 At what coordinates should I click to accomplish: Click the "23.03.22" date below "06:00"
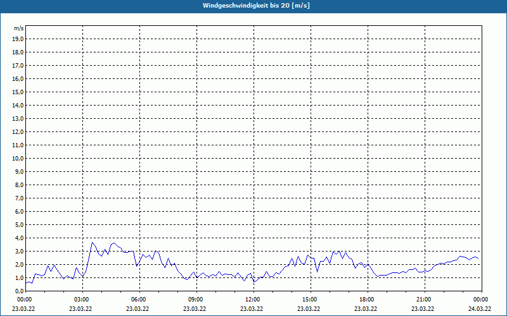pos(138,309)
